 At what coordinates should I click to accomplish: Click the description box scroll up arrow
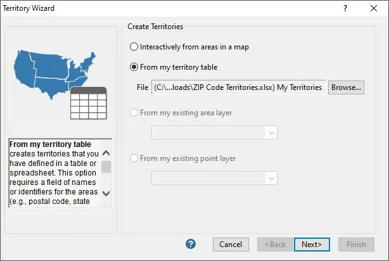pos(106,153)
